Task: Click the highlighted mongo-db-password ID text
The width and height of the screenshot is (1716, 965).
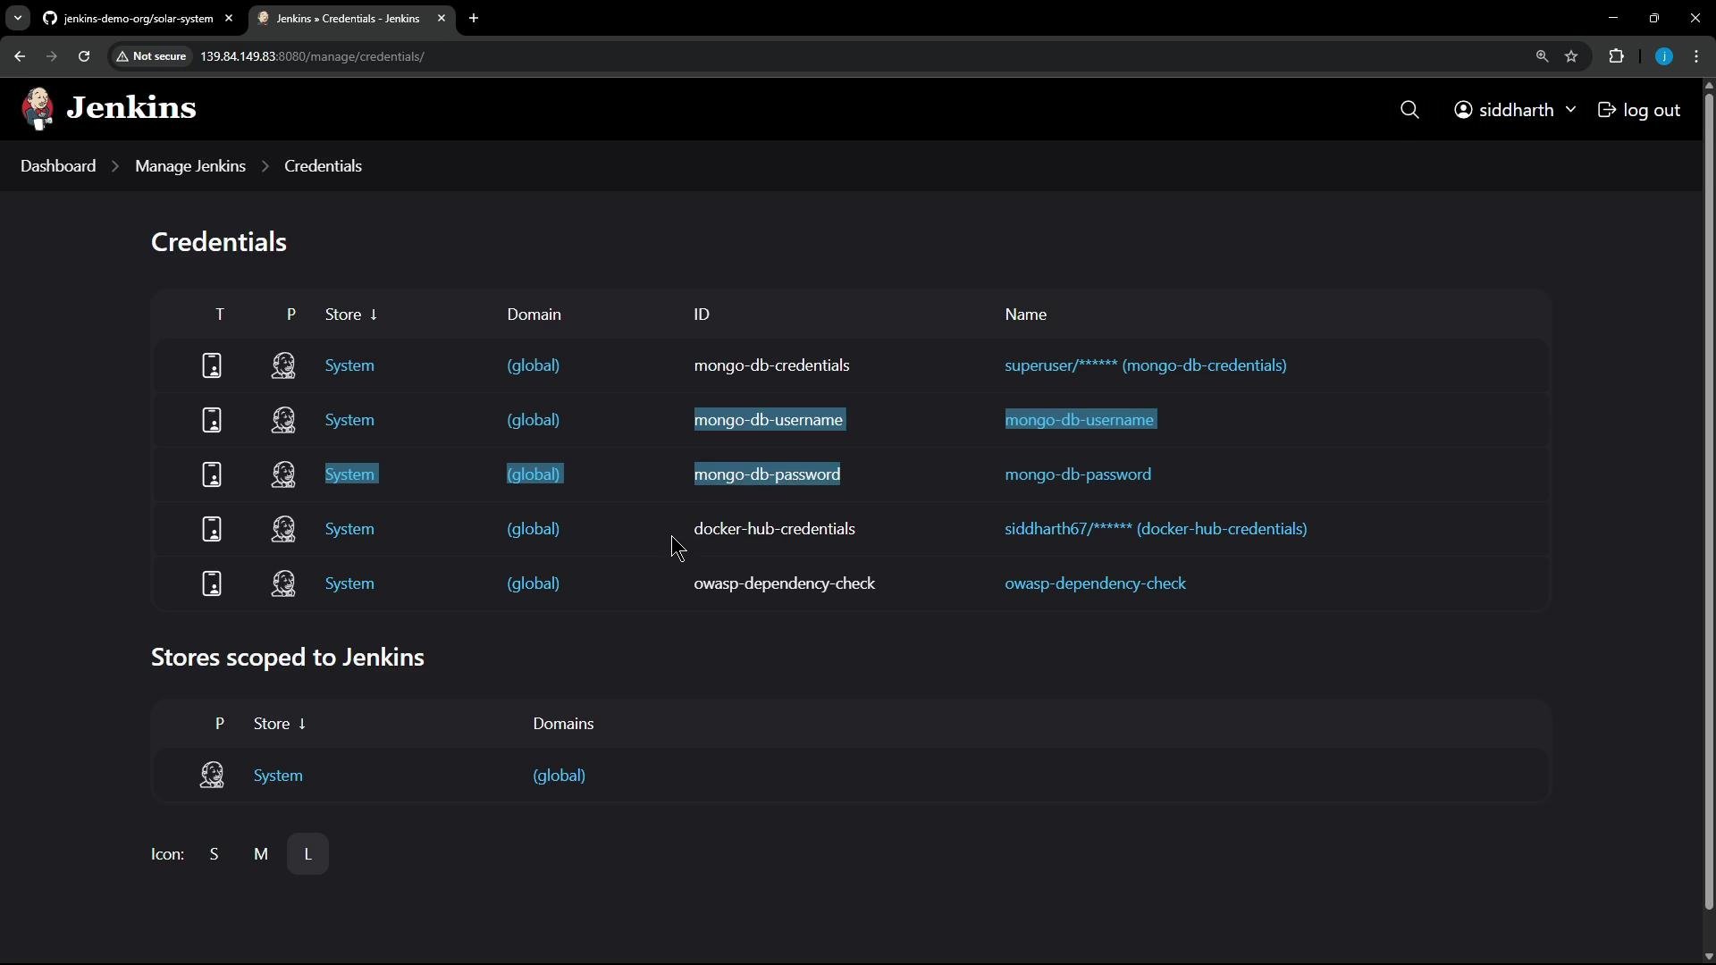Action: [767, 474]
